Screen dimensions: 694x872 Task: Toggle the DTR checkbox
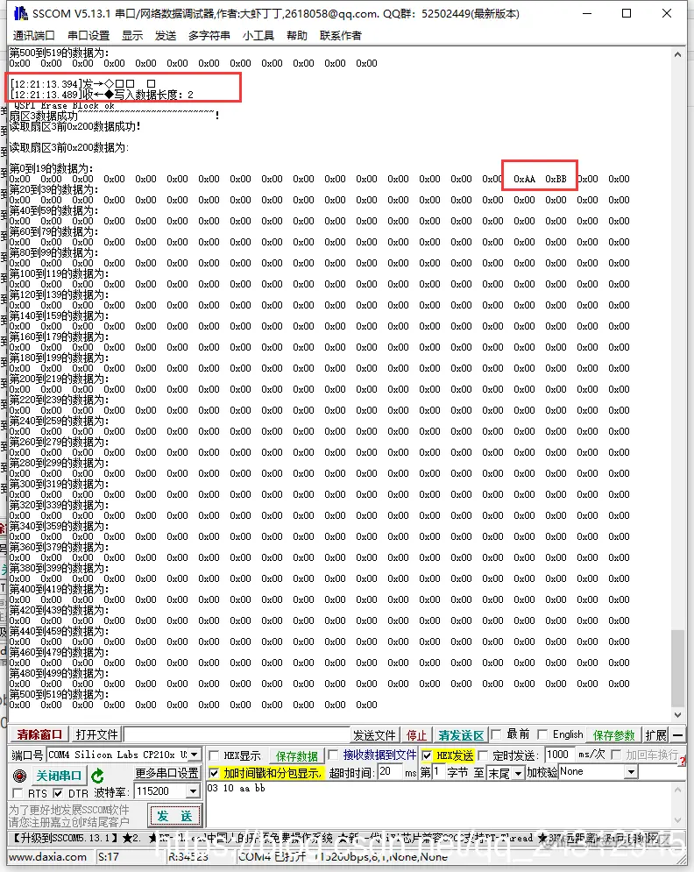(x=59, y=793)
